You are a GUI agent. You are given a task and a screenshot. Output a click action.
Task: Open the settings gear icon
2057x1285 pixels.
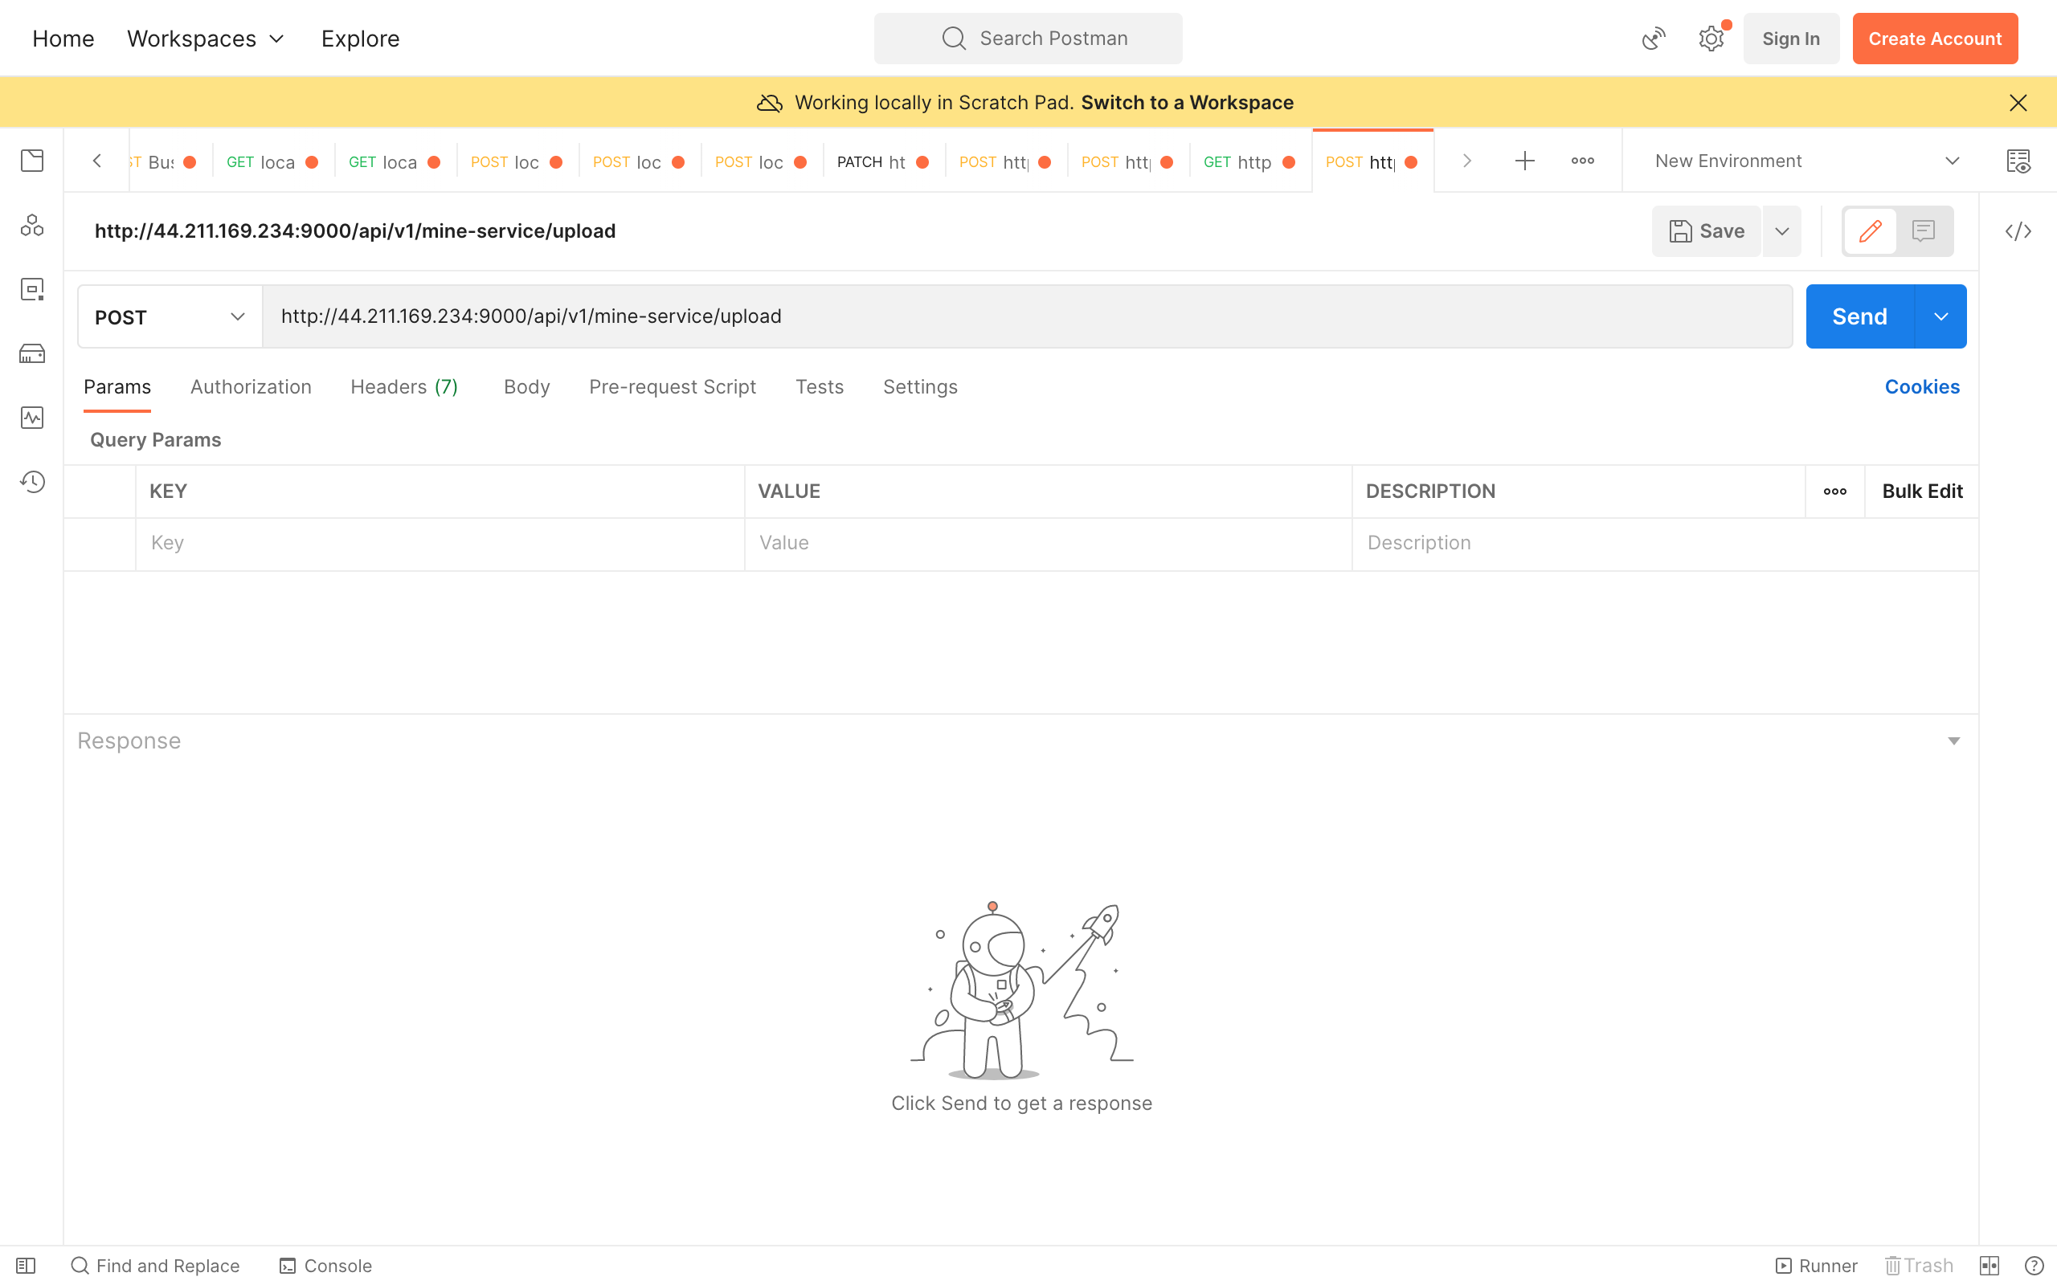click(1710, 39)
